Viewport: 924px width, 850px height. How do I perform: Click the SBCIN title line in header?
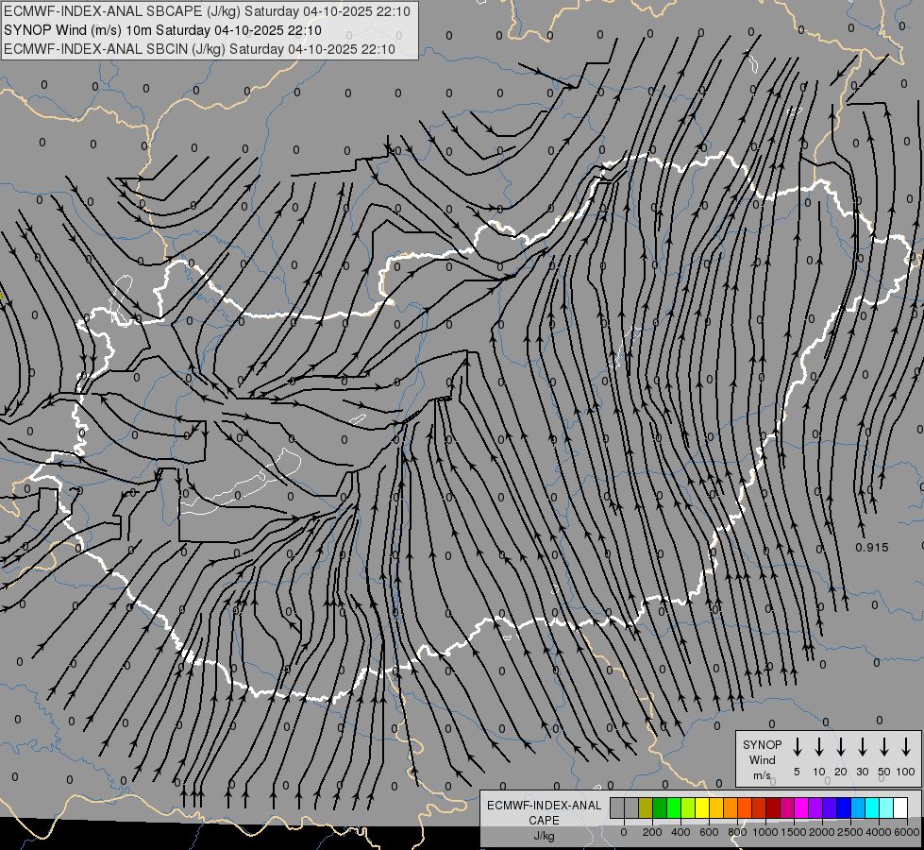pos(199,49)
